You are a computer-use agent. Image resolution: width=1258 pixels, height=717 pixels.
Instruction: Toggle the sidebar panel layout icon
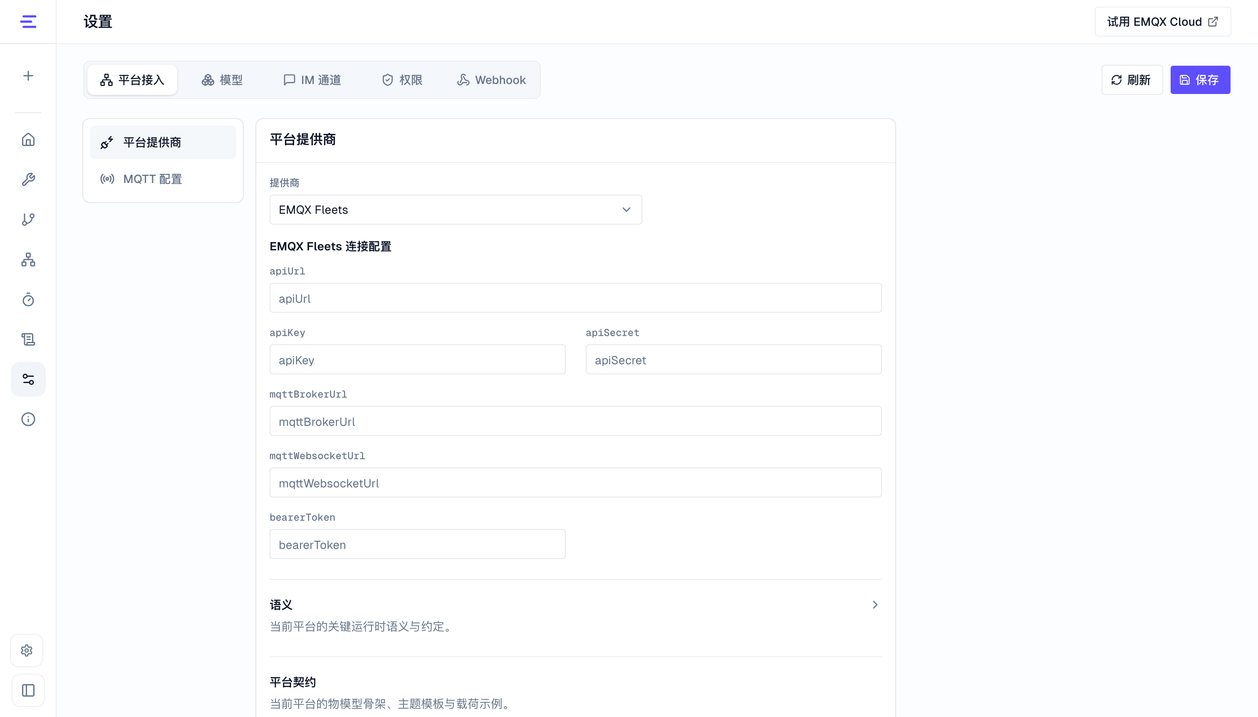pos(28,690)
